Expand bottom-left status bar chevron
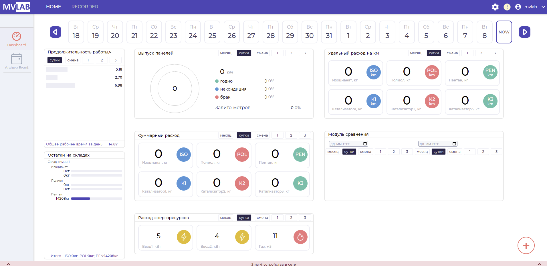Viewport: 547px width, 266px height. coord(8,264)
